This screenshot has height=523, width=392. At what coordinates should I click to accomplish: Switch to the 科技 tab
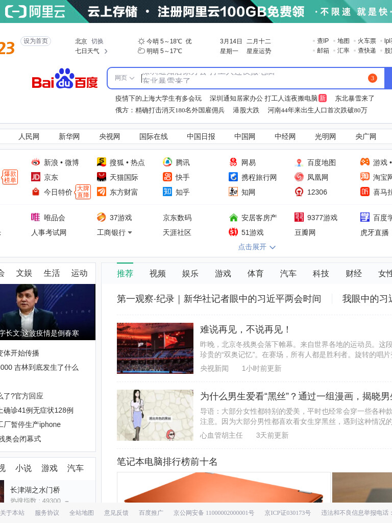[x=321, y=274]
